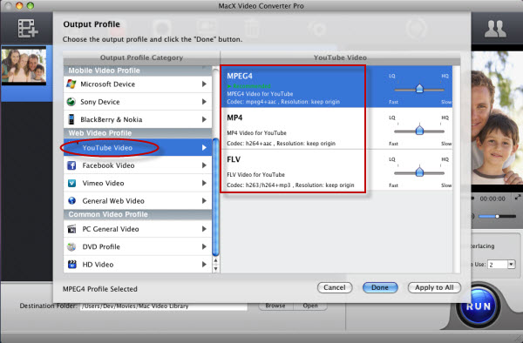Screen dimensions: 523x343
Task: Select the Microsoft Device category
Action: tap(138, 84)
